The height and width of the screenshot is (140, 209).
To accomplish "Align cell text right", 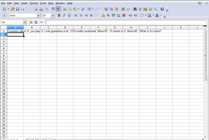I will pyautogui.click(x=86, y=15).
